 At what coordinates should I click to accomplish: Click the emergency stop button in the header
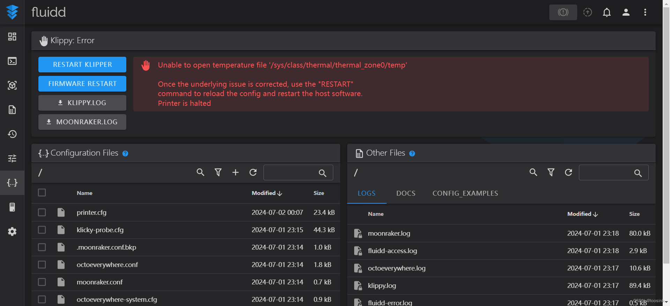pyautogui.click(x=563, y=12)
